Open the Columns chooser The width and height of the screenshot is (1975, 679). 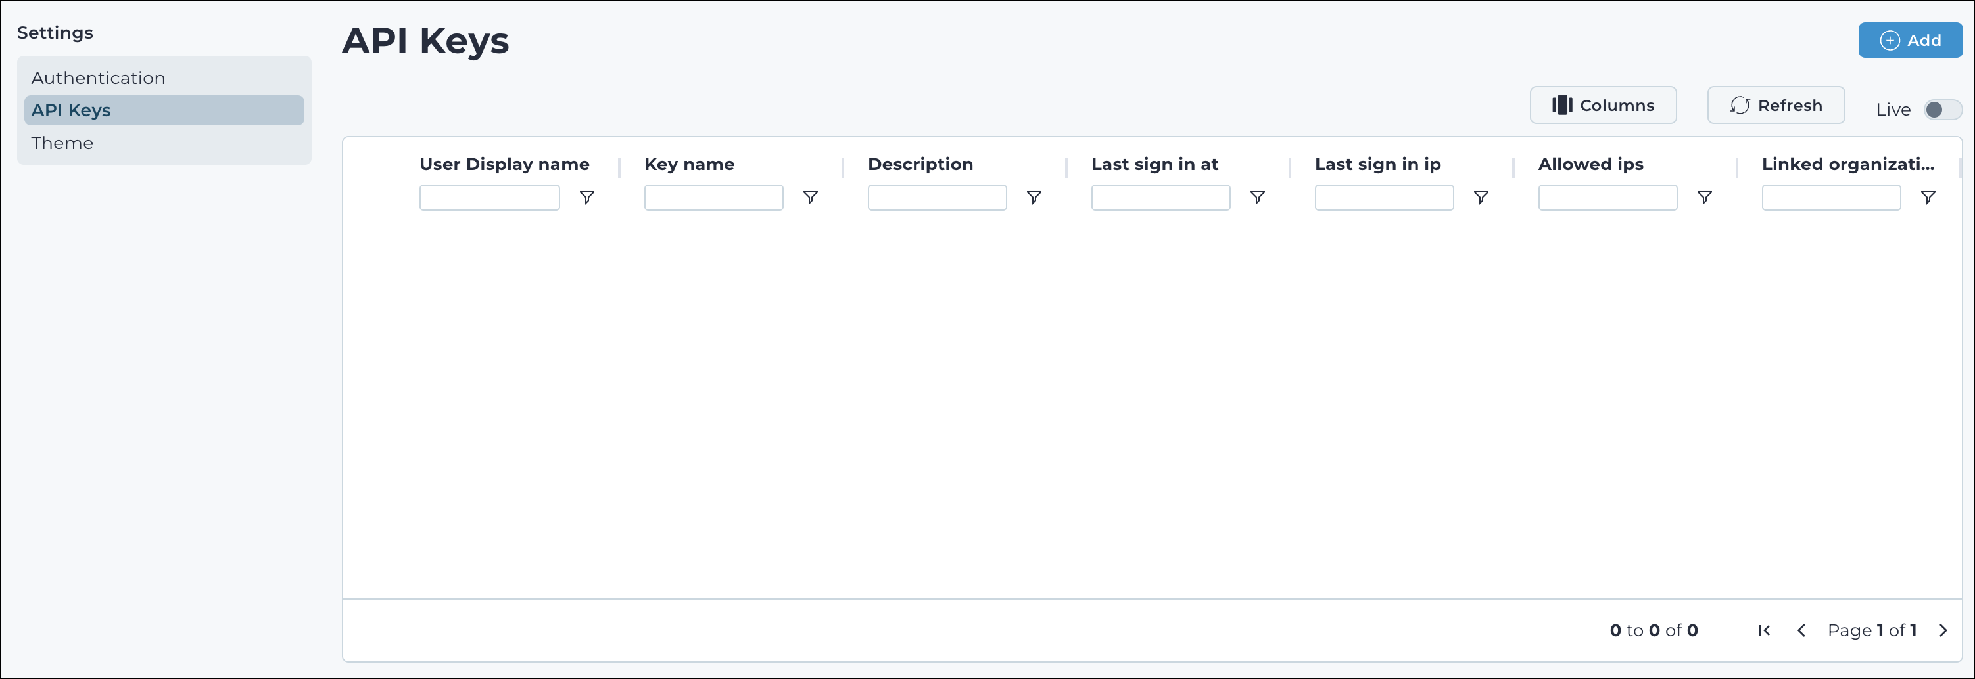[x=1603, y=105]
